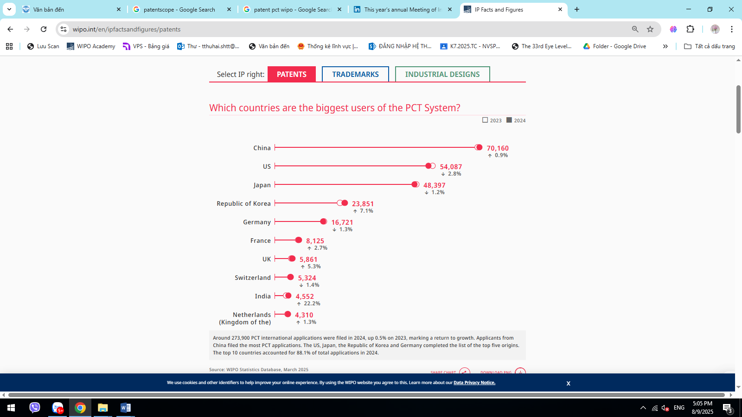
Task: Click the browser reload page icon
Action: tap(44, 29)
